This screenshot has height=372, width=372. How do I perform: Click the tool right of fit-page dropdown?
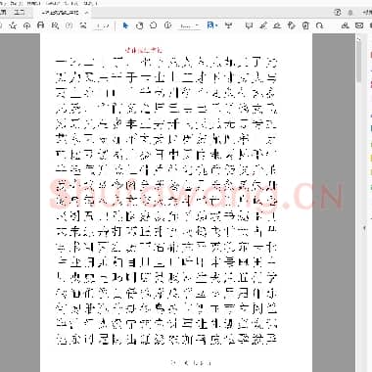pos(229,25)
